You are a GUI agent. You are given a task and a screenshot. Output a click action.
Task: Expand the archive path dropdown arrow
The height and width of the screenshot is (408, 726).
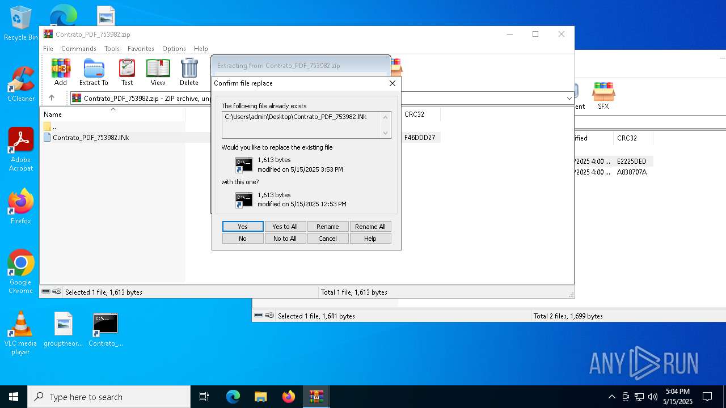569,98
